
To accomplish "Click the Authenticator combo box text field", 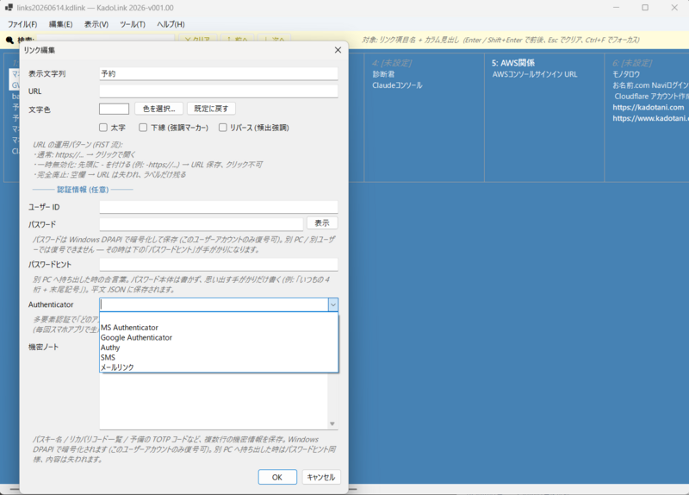I will pos(214,304).
